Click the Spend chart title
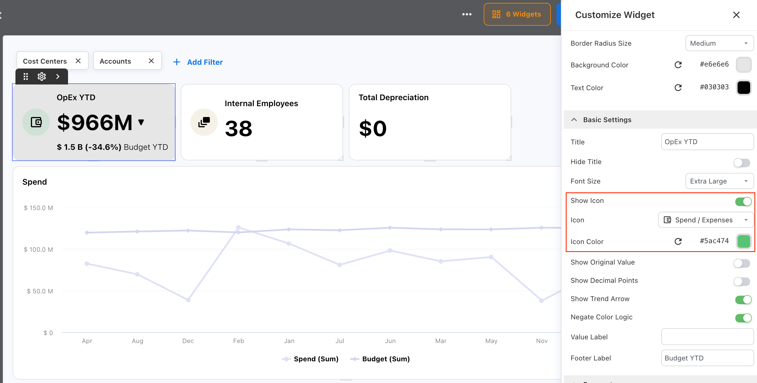Image resolution: width=757 pixels, height=383 pixels. [x=34, y=182]
